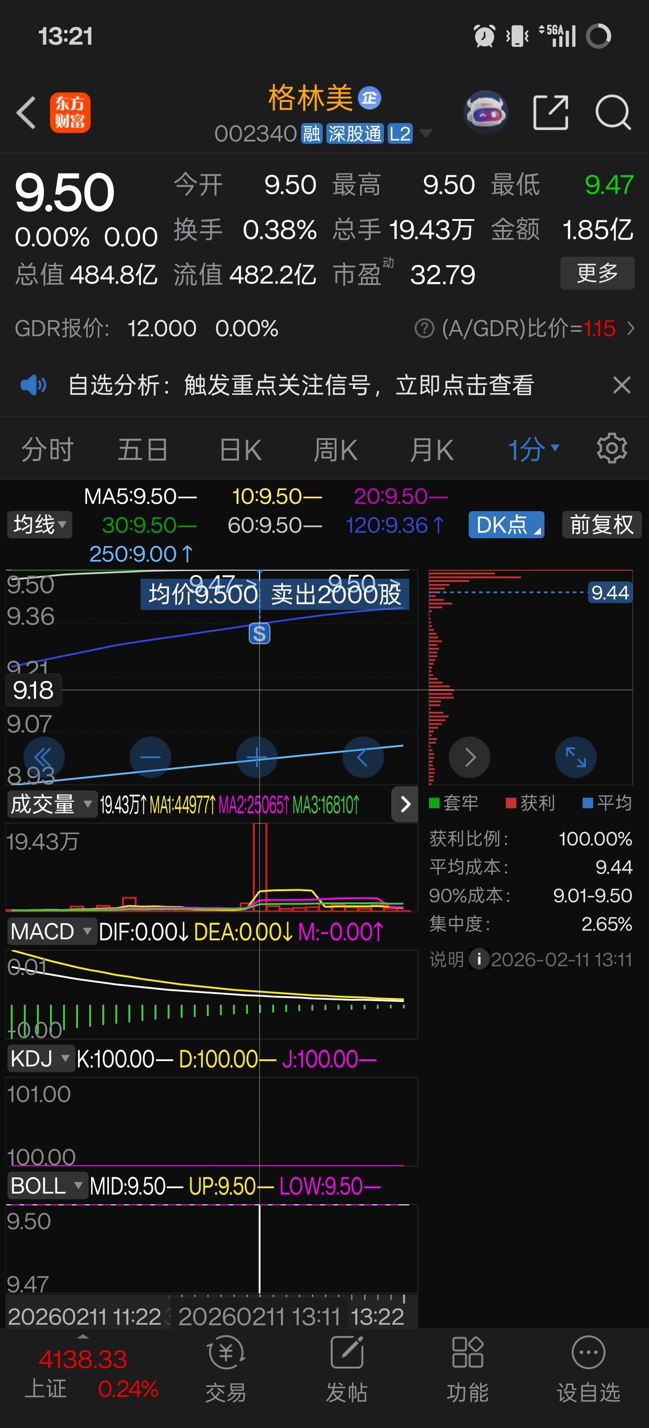The image size is (649, 1428).
Task: Switch to 周K chart tab
Action: pos(335,449)
